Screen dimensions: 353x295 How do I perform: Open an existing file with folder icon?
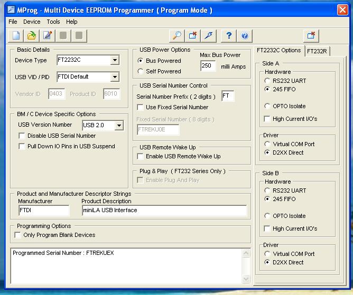tap(32, 36)
